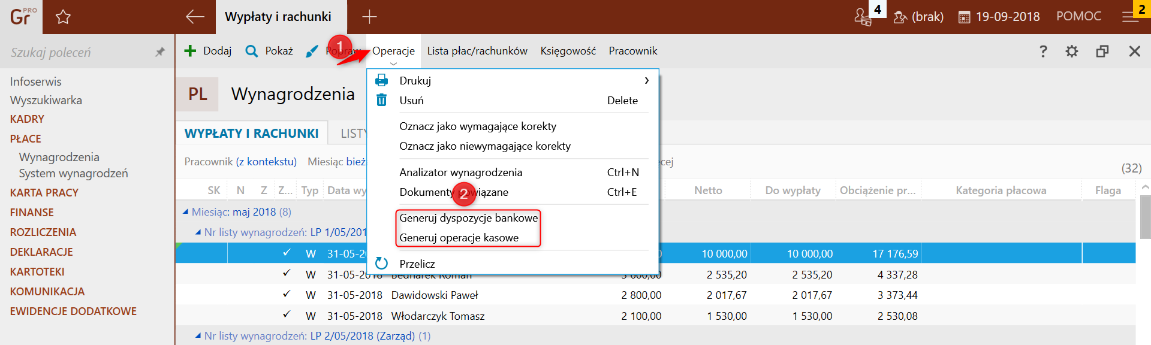1151x345 pixels.
Task: Click the printer icon in the Operacje menu
Action: click(x=381, y=80)
